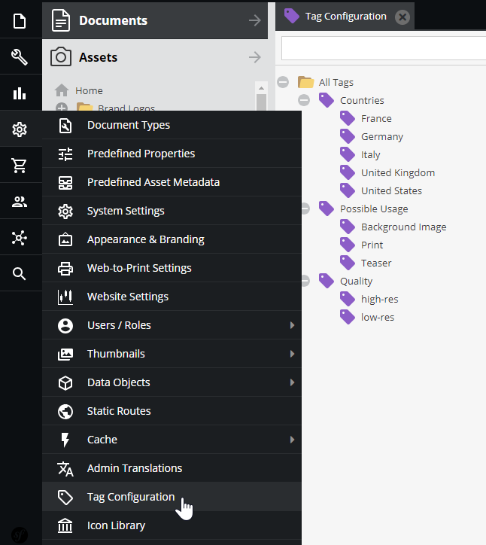The height and width of the screenshot is (545, 486).
Task: Expand the Users / Roles submenu arrow
Action: tap(292, 325)
